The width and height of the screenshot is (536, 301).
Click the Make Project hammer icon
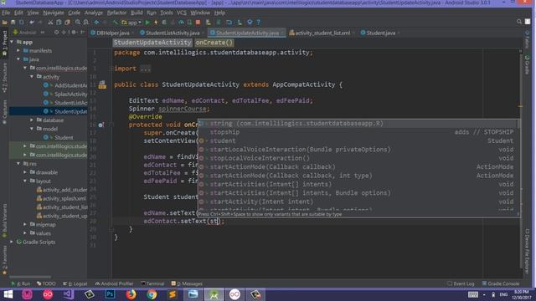116,23
